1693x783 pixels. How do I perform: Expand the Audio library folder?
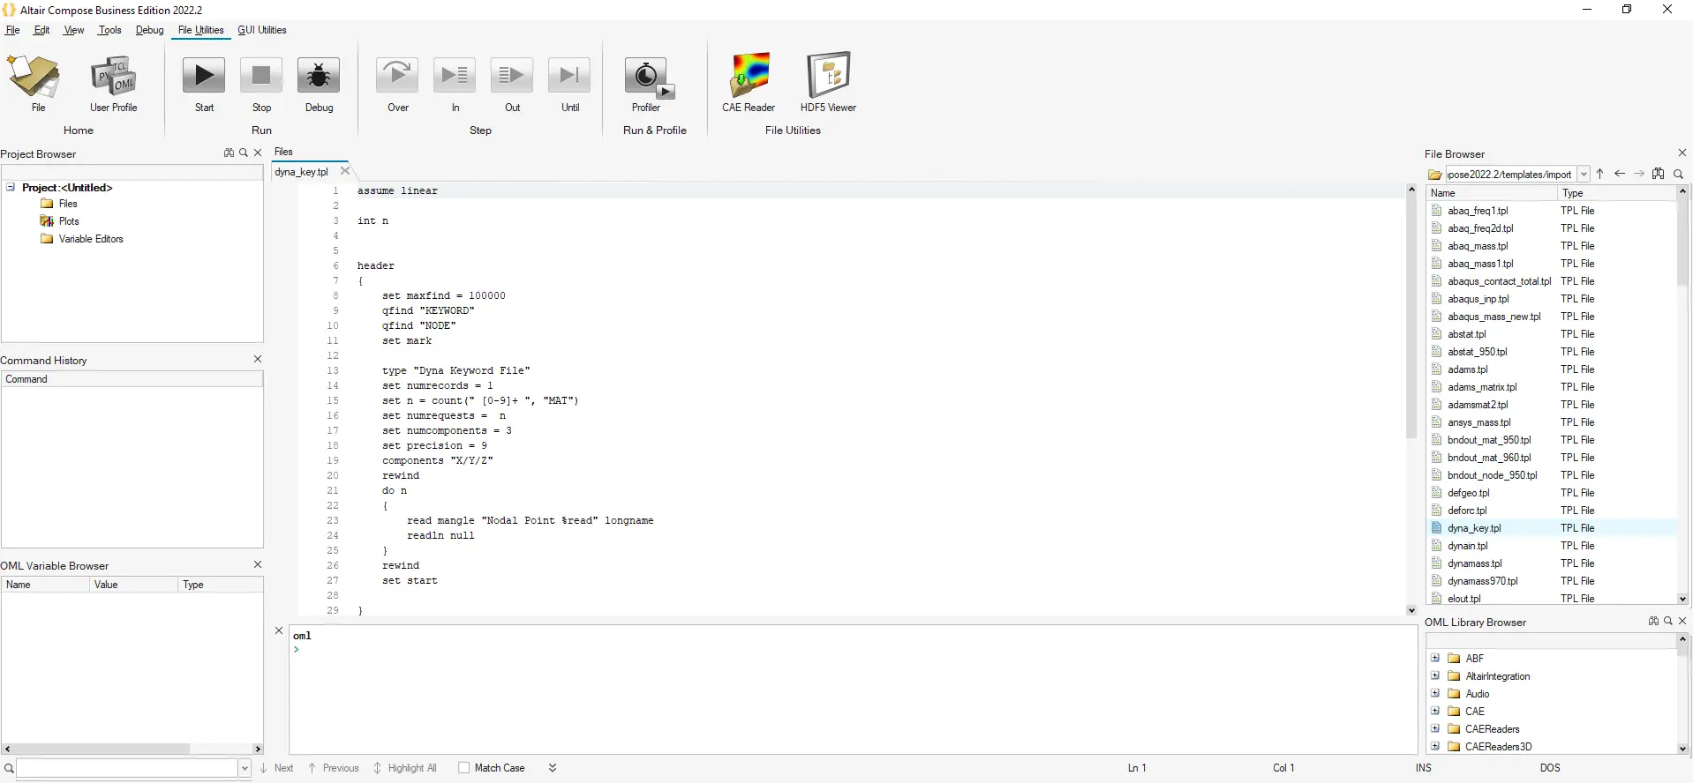coord(1435,693)
